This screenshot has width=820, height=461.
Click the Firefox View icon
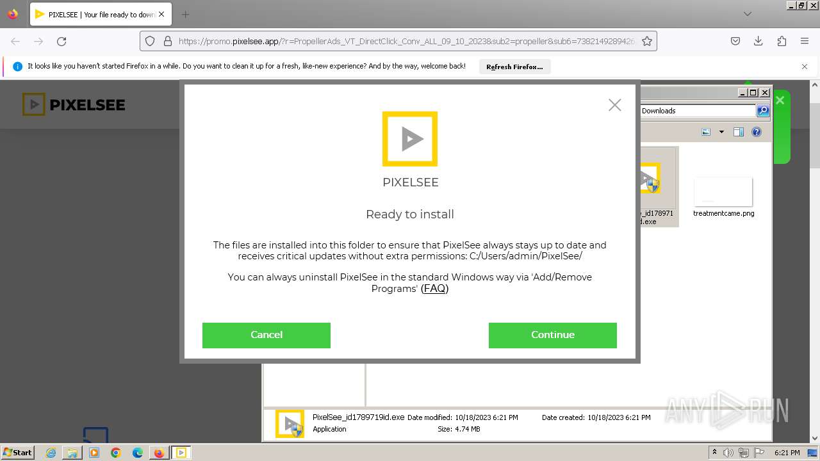(x=13, y=14)
